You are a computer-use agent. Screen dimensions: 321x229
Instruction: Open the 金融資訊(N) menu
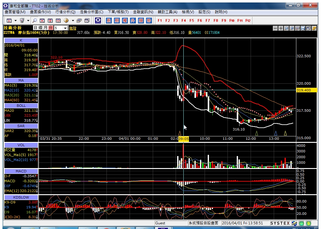click(143, 12)
